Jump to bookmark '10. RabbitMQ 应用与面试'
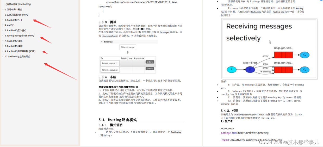This screenshot has width=323, height=147. pos(17,56)
